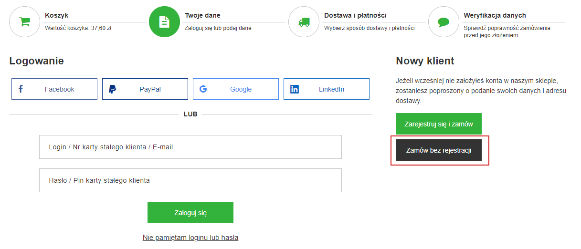581x249 pixels.
Task: Click Zarejestruj się i zamów button
Action: point(439,124)
